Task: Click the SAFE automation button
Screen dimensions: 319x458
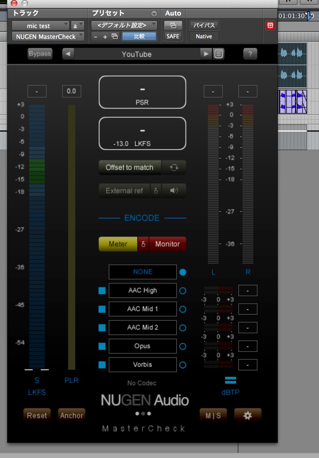Action: [x=173, y=36]
